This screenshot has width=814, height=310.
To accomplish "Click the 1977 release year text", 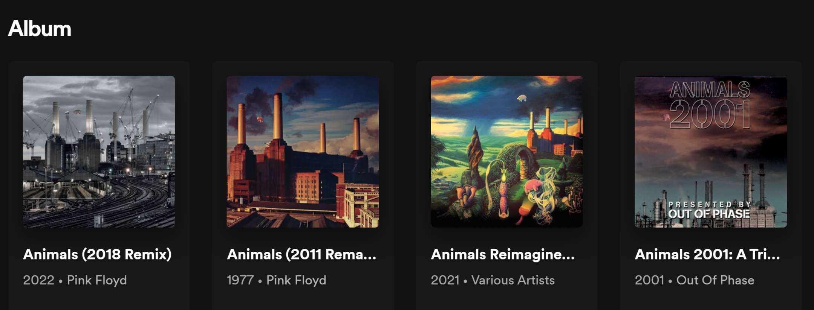I will [x=240, y=280].
